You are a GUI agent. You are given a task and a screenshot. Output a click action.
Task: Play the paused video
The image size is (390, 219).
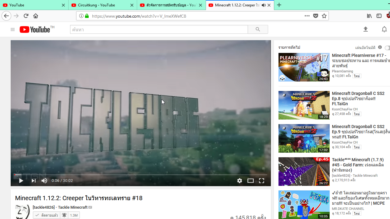[21, 181]
